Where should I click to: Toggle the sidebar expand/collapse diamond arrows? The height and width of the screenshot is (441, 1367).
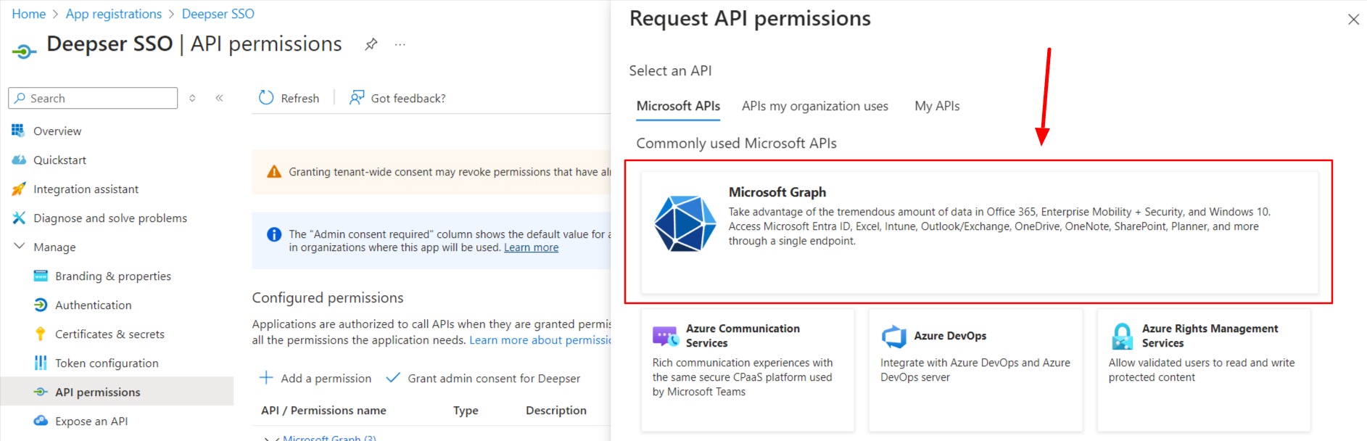pos(192,98)
